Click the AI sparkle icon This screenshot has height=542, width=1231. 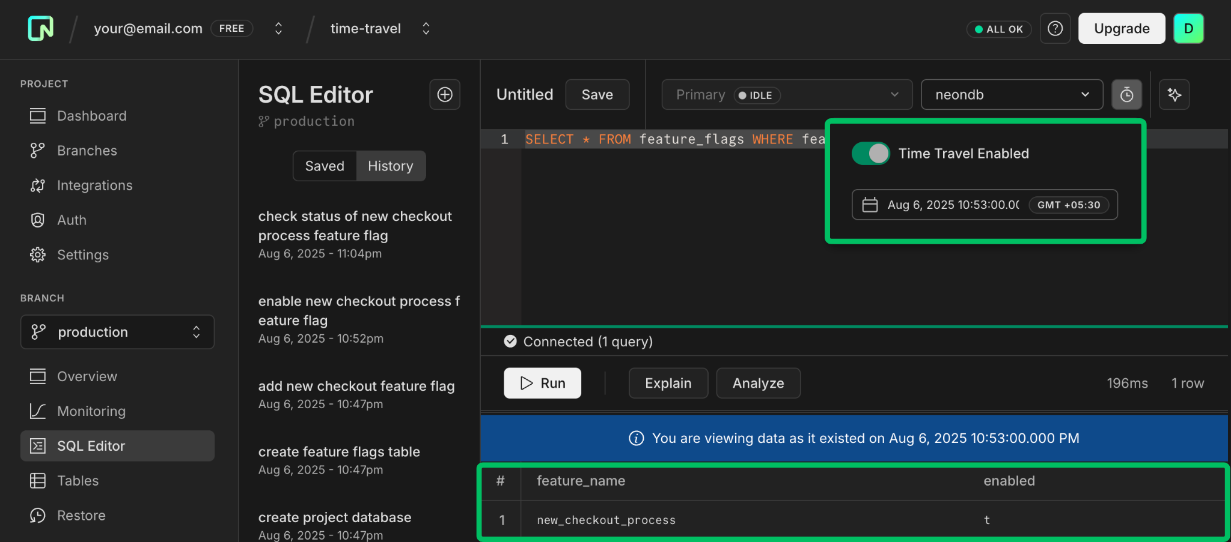coord(1174,94)
